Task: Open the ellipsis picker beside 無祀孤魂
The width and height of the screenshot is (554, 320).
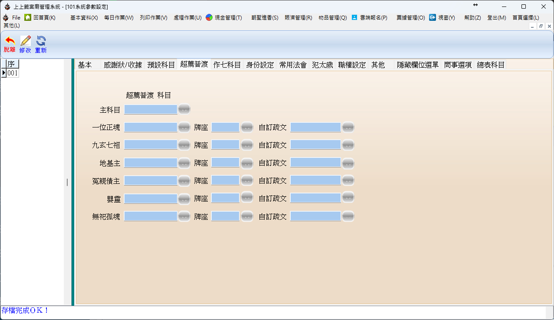Action: click(x=184, y=216)
